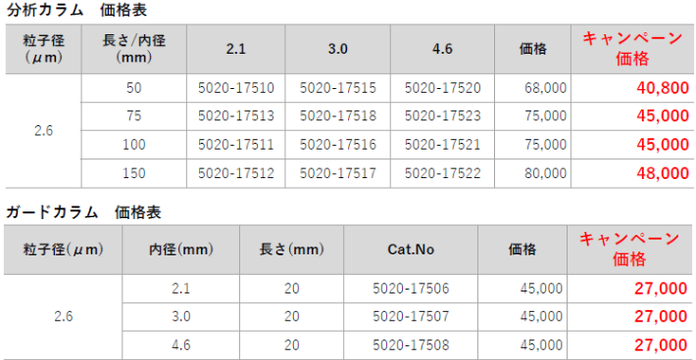Image resolution: width=696 pixels, height=360 pixels.
Task: Select the 48,000 campaign price
Action: click(663, 173)
